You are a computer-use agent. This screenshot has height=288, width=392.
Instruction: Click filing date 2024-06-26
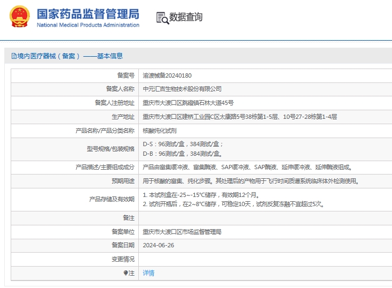pyautogui.click(x=158, y=245)
